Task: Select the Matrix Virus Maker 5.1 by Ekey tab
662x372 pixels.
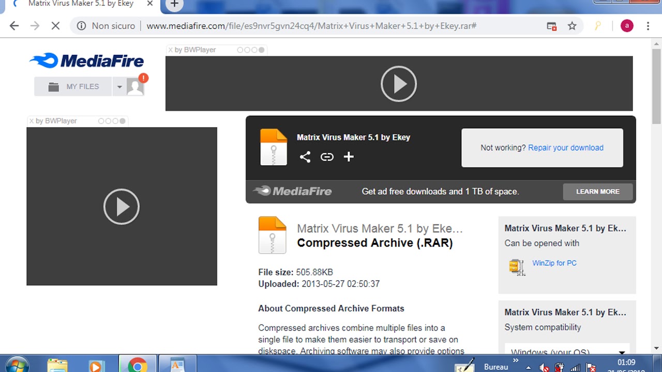Action: 81,4
